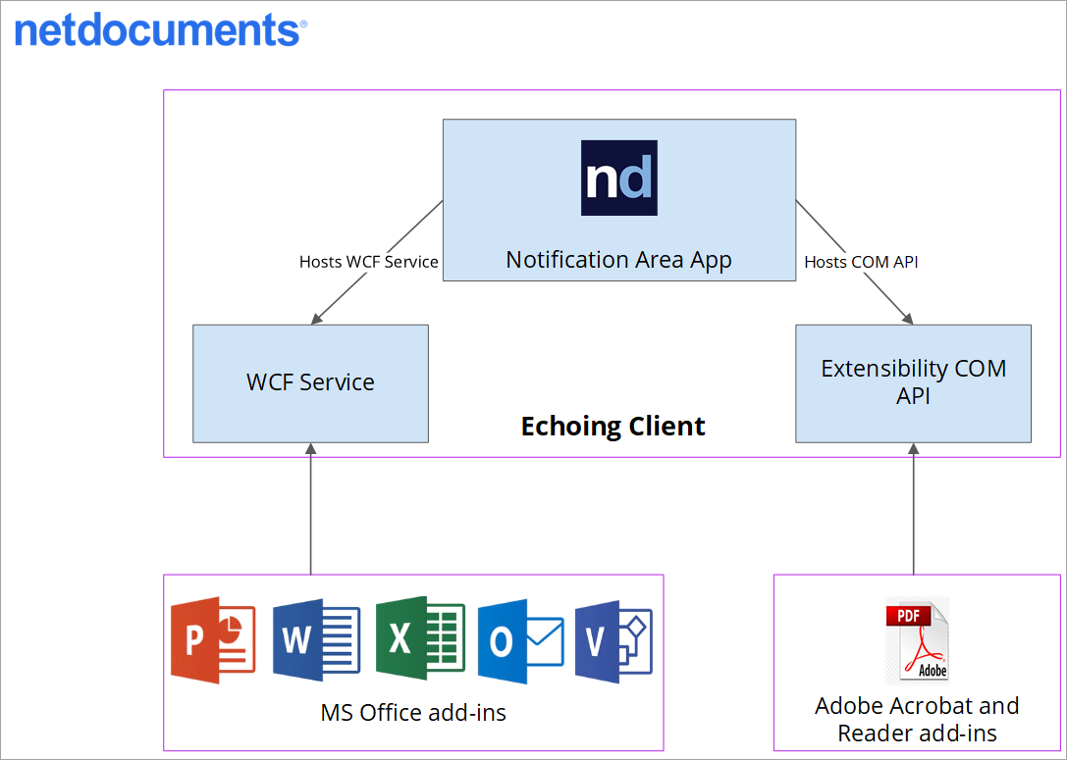This screenshot has width=1067, height=760.
Task: Click the nd logo icon
Action: click(618, 178)
